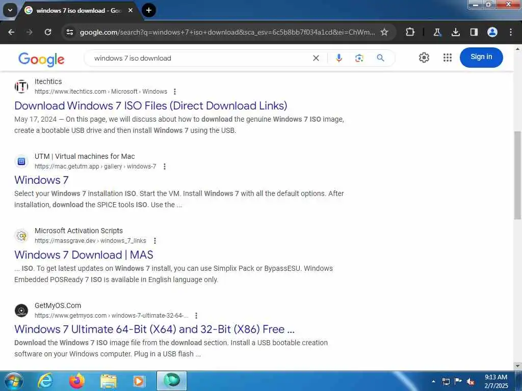Screen dimensions: 522x391
Task: Reload the current page
Action: 48,32
